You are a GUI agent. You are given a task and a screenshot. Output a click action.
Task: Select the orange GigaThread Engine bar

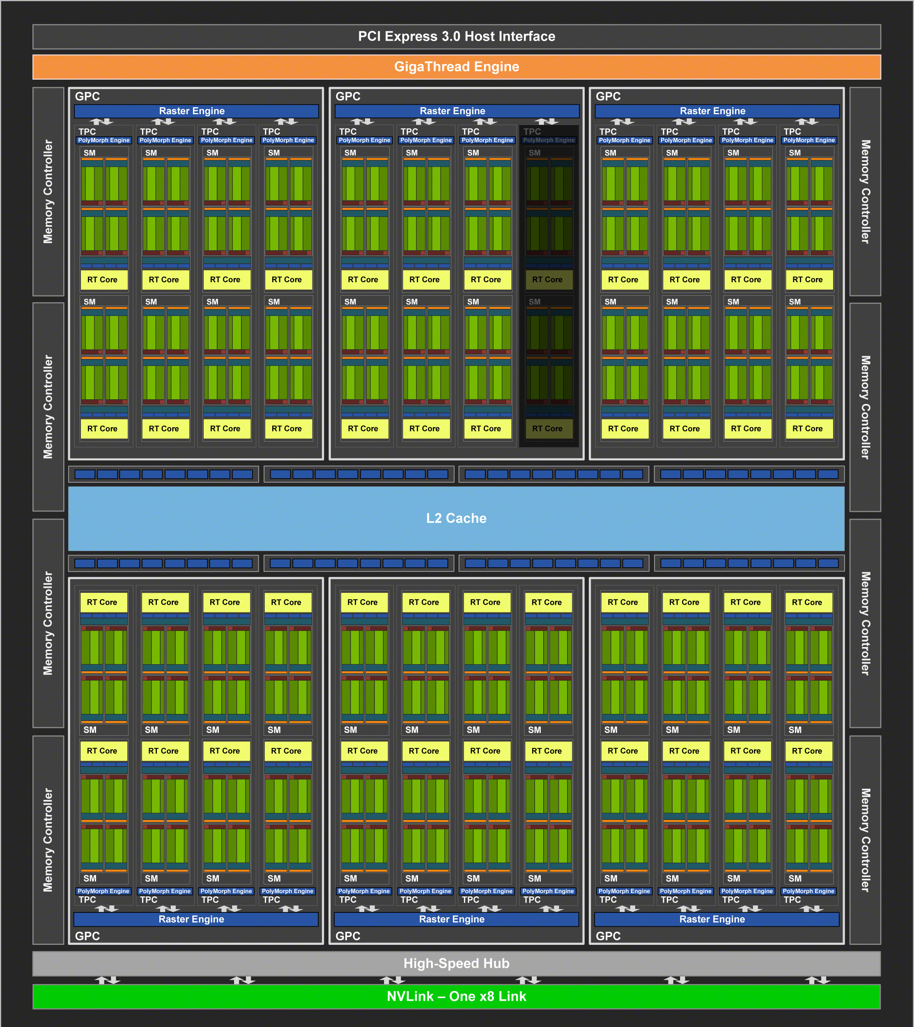coord(456,67)
